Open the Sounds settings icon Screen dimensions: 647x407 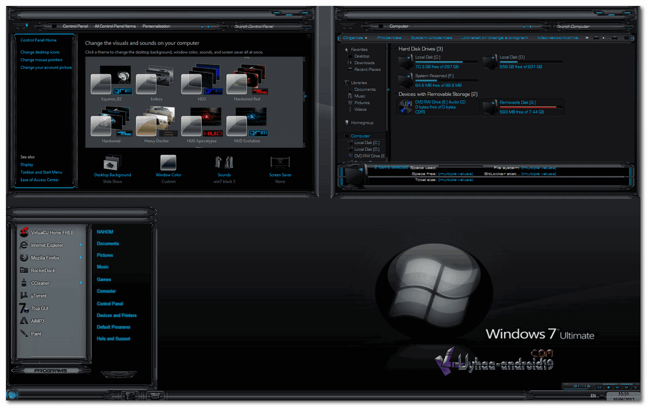[x=224, y=163]
